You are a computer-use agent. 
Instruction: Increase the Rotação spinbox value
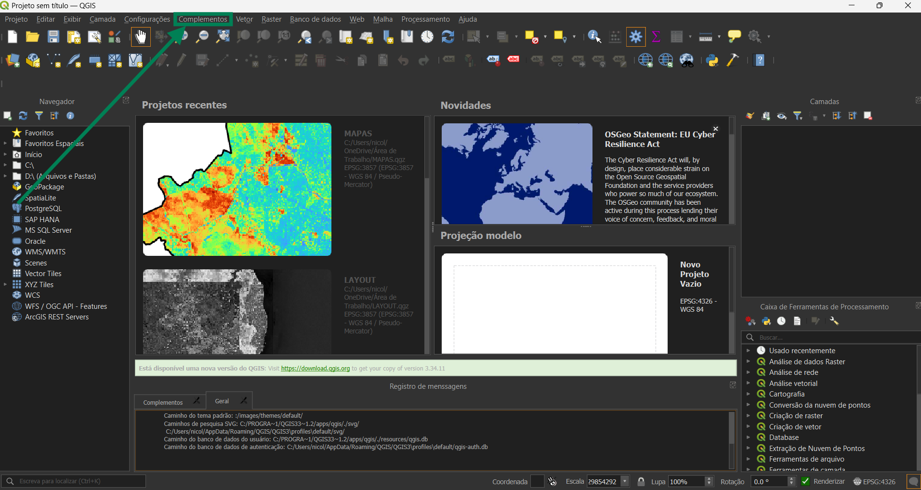pos(791,479)
